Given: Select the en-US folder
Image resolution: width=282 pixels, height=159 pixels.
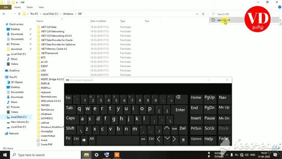Looking at the screenshot, I should click(x=44, y=62).
